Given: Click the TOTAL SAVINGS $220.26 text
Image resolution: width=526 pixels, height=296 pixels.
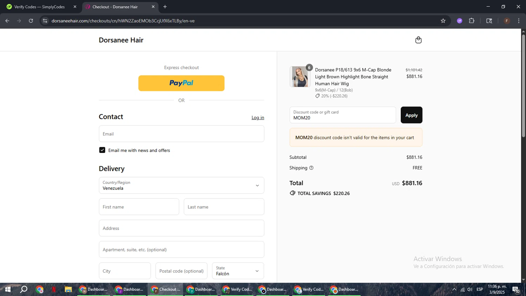Looking at the screenshot, I should coord(324,193).
